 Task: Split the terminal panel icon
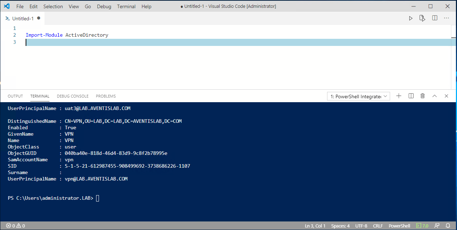pyautogui.click(x=411, y=96)
